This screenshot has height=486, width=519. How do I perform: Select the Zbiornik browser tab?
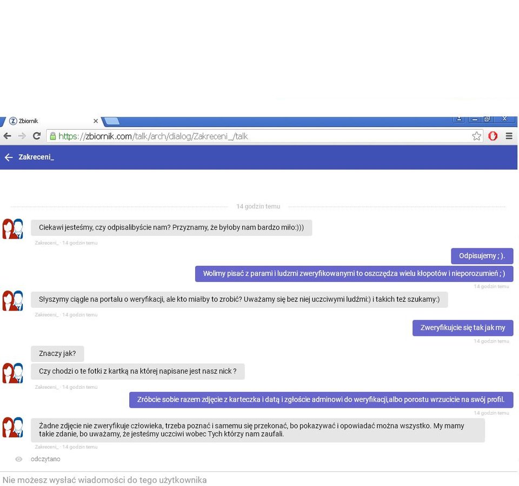tap(49, 121)
